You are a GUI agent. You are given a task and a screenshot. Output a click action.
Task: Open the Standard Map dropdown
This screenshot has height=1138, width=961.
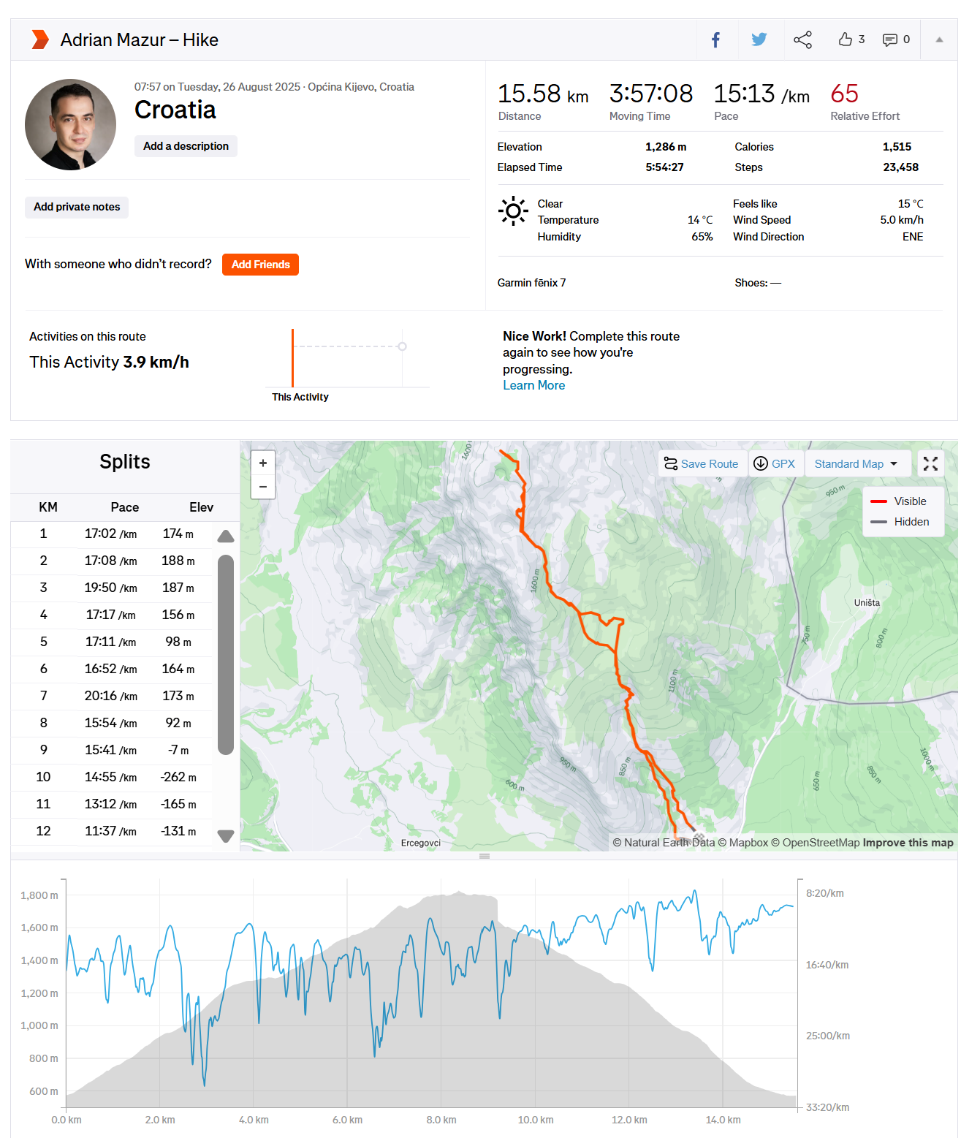click(x=857, y=463)
